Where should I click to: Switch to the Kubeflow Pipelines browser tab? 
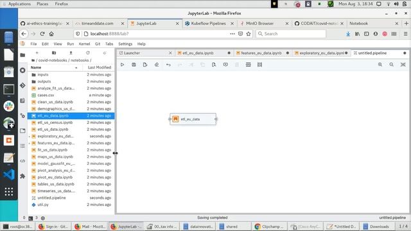point(209,23)
